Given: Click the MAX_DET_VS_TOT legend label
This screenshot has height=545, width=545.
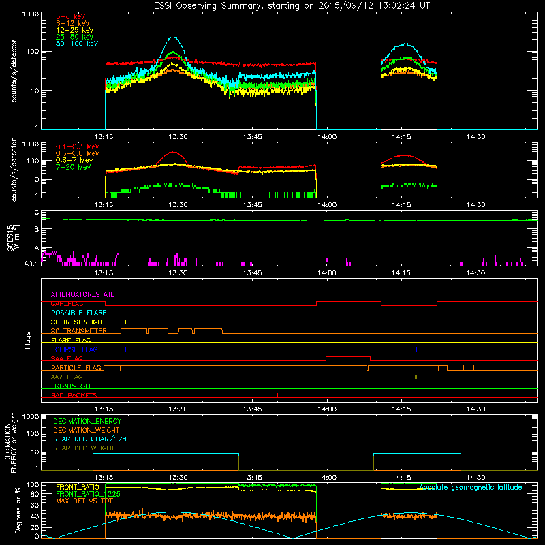Looking at the screenshot, I should point(84,501).
